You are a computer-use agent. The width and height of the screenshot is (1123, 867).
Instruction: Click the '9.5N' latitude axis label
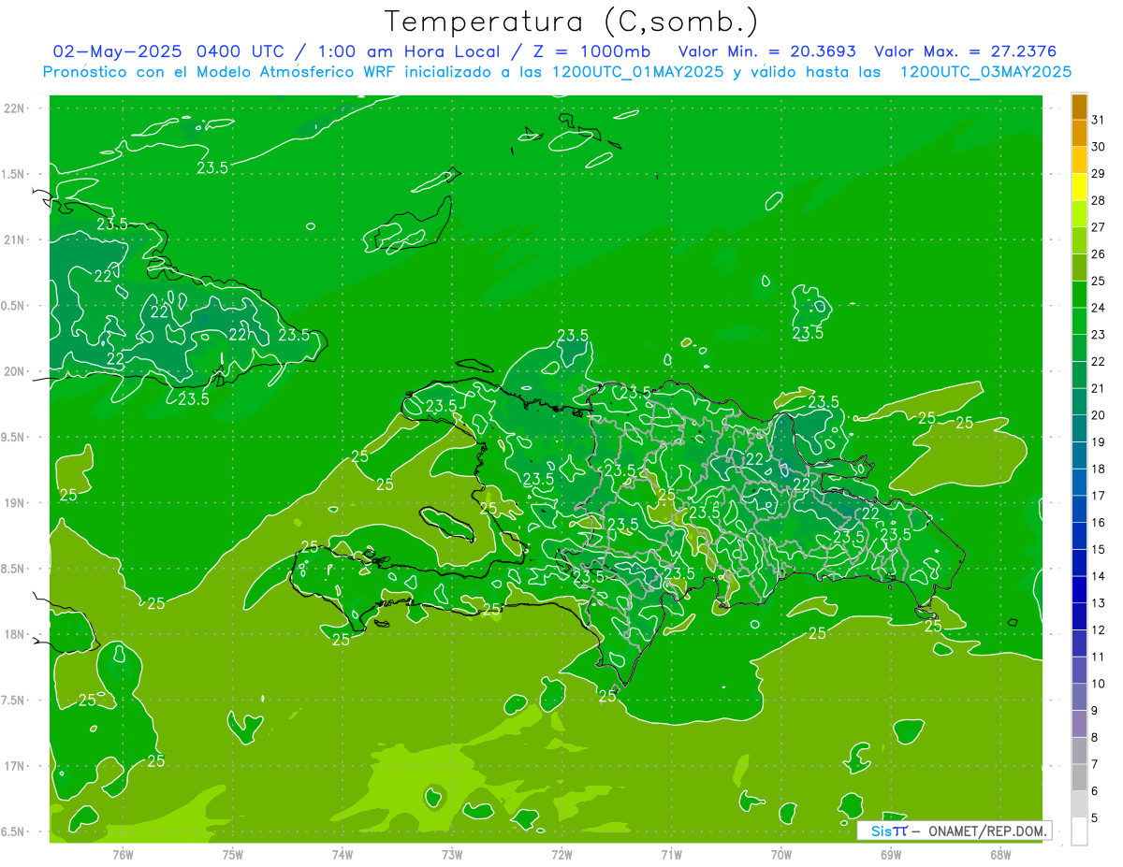pyautogui.click(x=14, y=437)
